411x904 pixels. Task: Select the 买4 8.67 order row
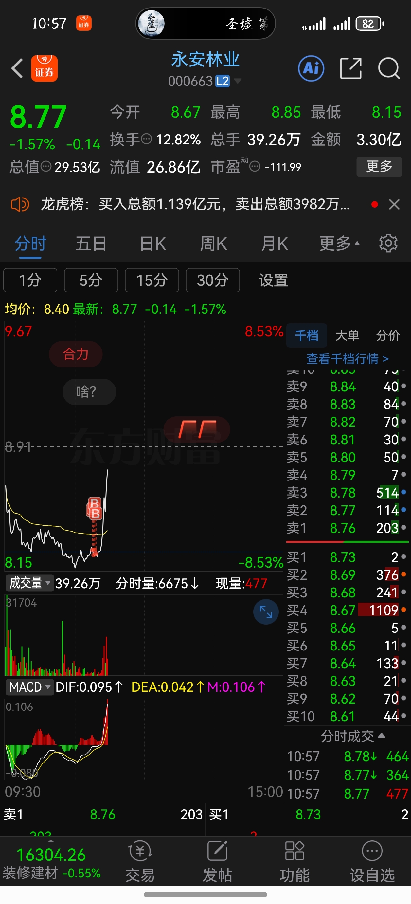coord(347,610)
